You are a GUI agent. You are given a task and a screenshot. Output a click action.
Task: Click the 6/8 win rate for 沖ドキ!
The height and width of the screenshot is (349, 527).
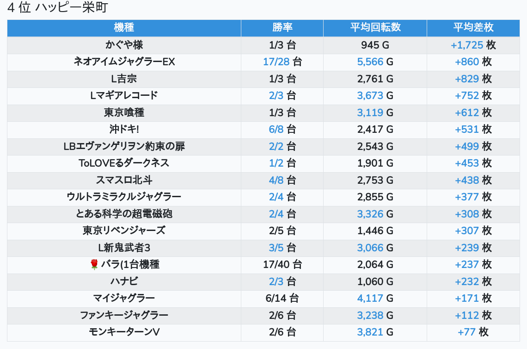[x=276, y=129]
